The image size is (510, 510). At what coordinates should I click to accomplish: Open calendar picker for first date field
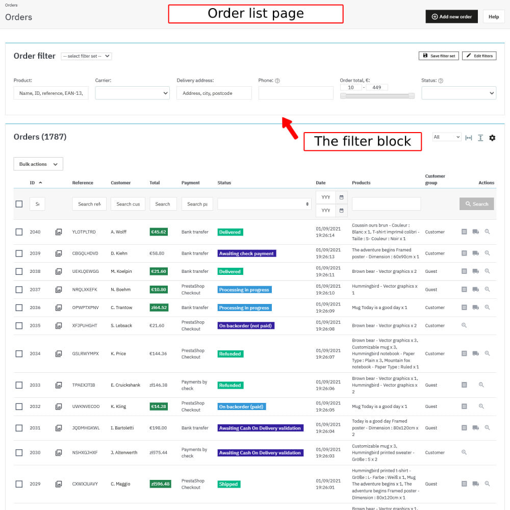pyautogui.click(x=342, y=197)
